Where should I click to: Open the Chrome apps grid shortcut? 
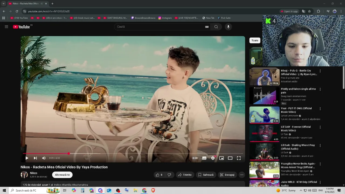4,18
